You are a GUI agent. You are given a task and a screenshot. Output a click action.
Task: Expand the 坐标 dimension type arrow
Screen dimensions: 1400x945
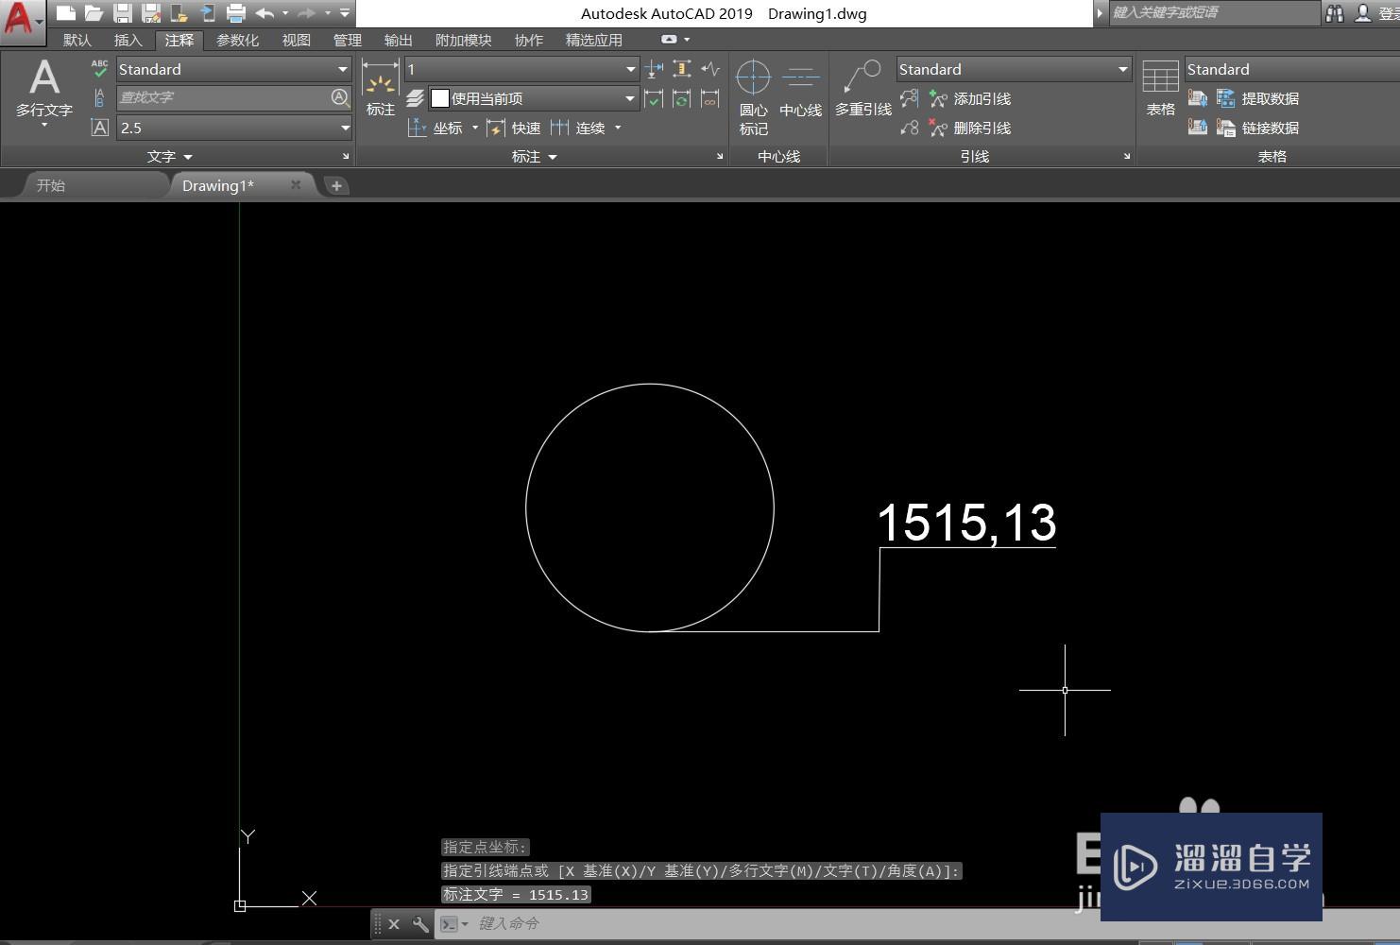pyautogui.click(x=475, y=128)
